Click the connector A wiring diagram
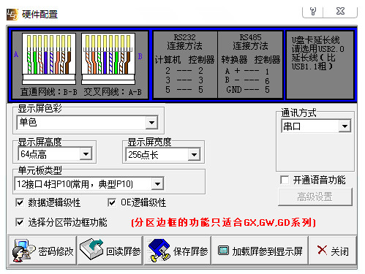Screen dimensions: 365x274 49,58
